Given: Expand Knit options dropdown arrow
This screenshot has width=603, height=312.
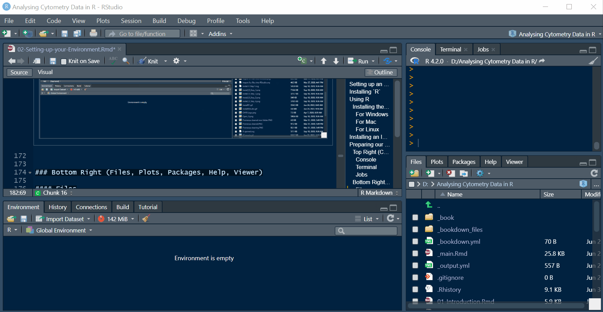Looking at the screenshot, I should click(x=166, y=61).
